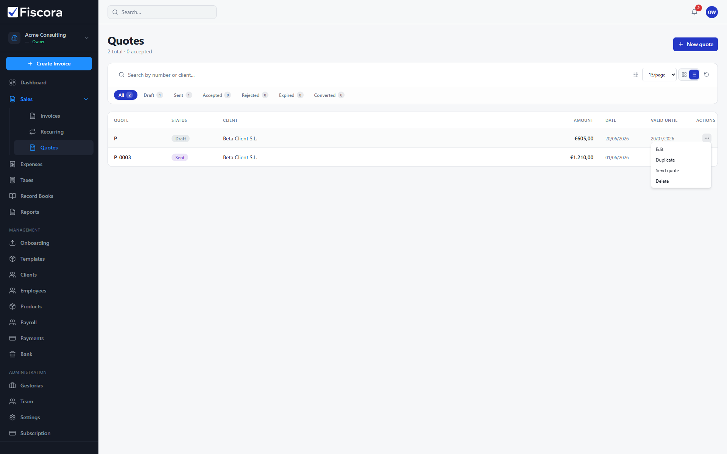This screenshot has height=454, width=727.
Task: Focus the search by number or client field
Action: click(375, 75)
